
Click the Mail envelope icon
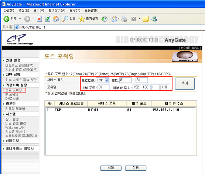tap(114, 19)
